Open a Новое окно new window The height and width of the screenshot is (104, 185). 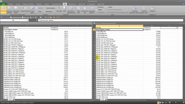78,10
